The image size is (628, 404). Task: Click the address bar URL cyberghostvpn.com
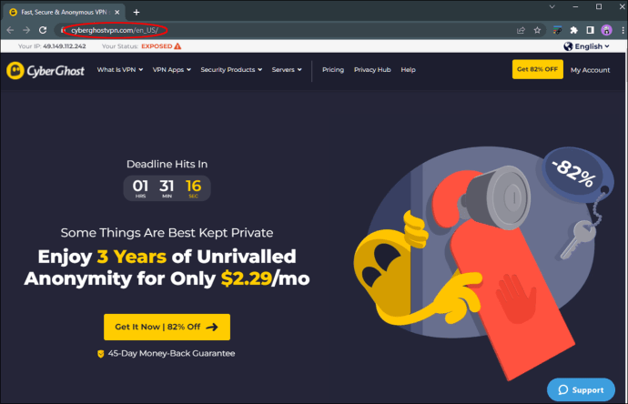click(115, 30)
